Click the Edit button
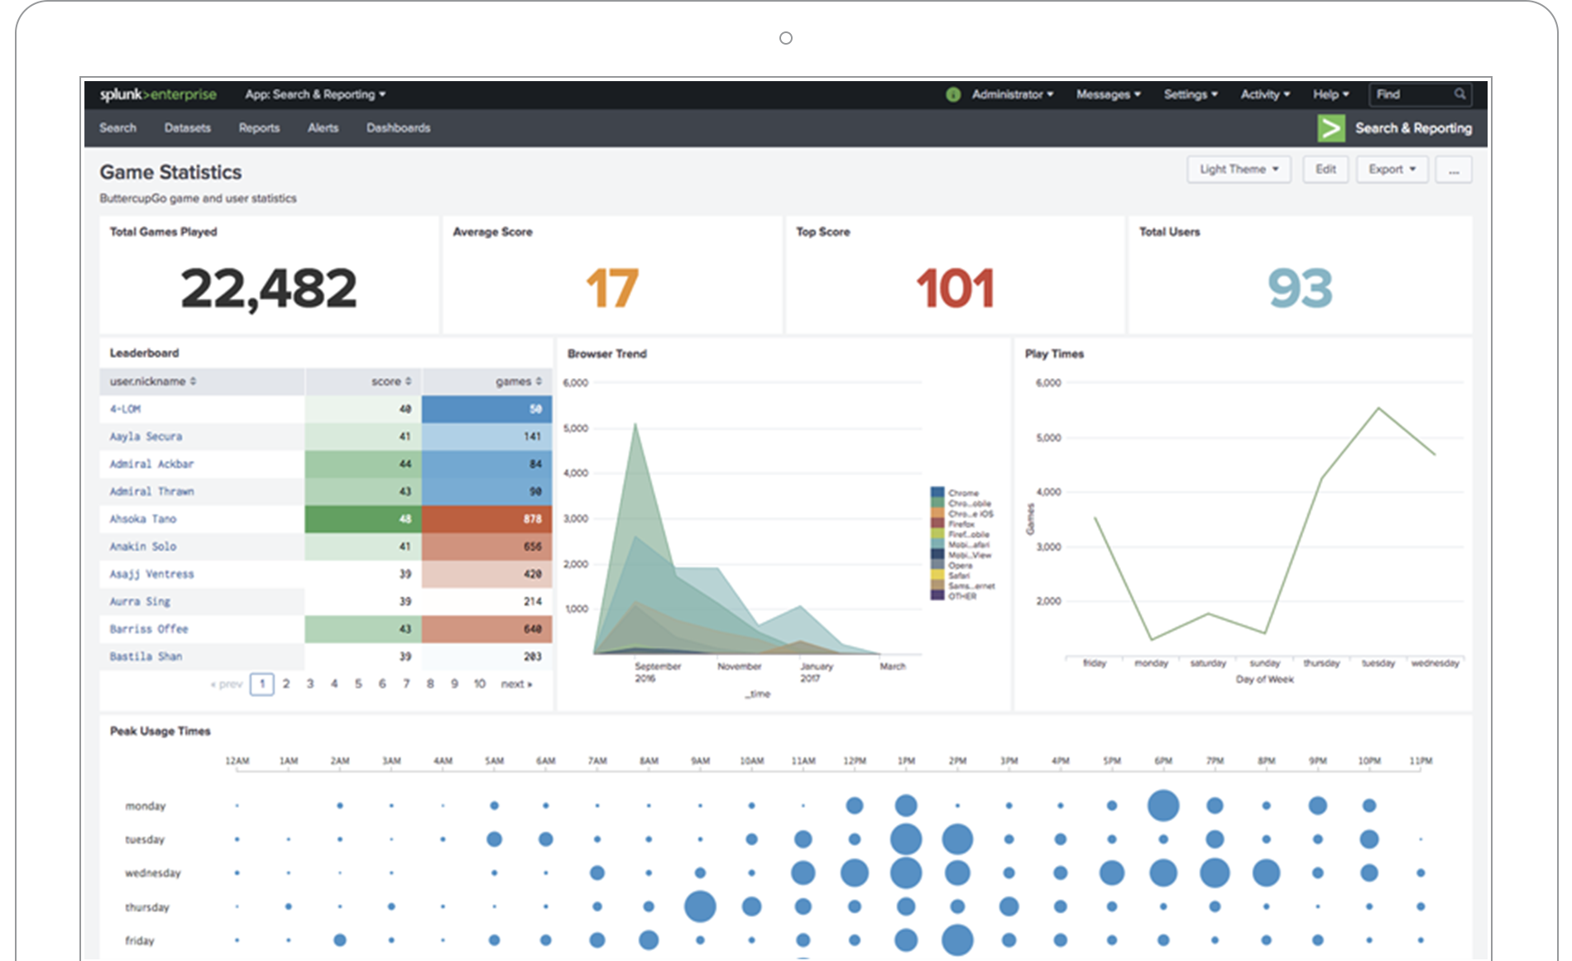The height and width of the screenshot is (961, 1572). coord(1325,169)
